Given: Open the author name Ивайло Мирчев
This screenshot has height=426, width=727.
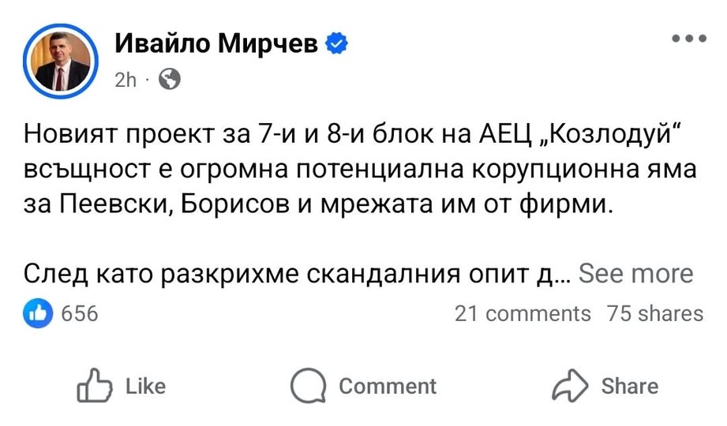Looking at the screenshot, I should pyautogui.click(x=216, y=45).
